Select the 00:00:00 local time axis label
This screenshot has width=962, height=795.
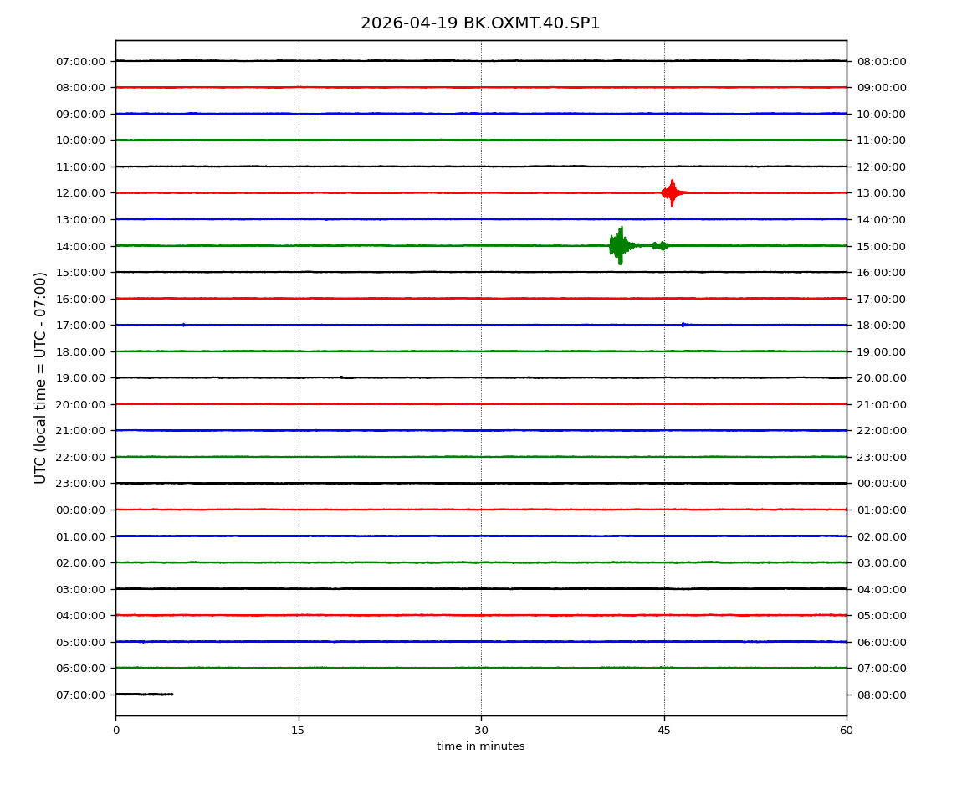point(881,484)
